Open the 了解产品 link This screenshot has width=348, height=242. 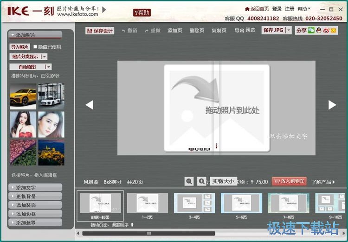coord(323,182)
